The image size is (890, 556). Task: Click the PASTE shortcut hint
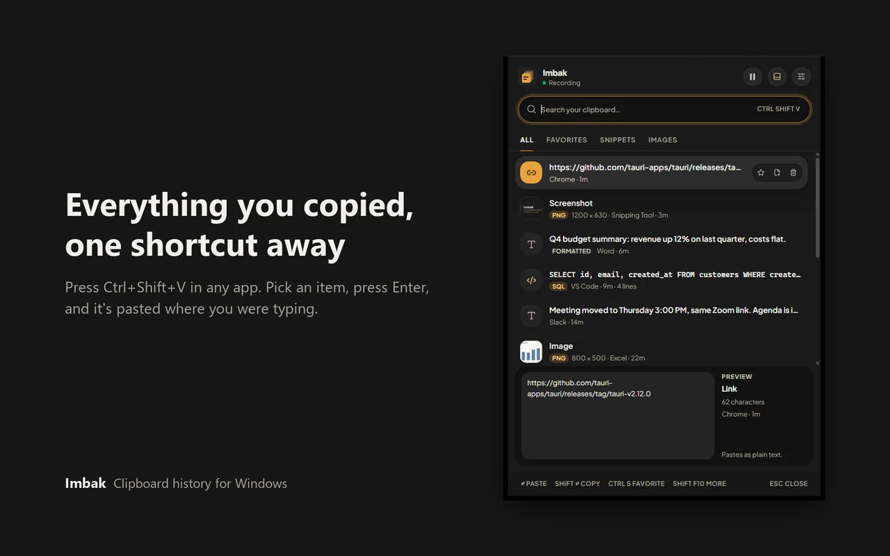pos(534,484)
